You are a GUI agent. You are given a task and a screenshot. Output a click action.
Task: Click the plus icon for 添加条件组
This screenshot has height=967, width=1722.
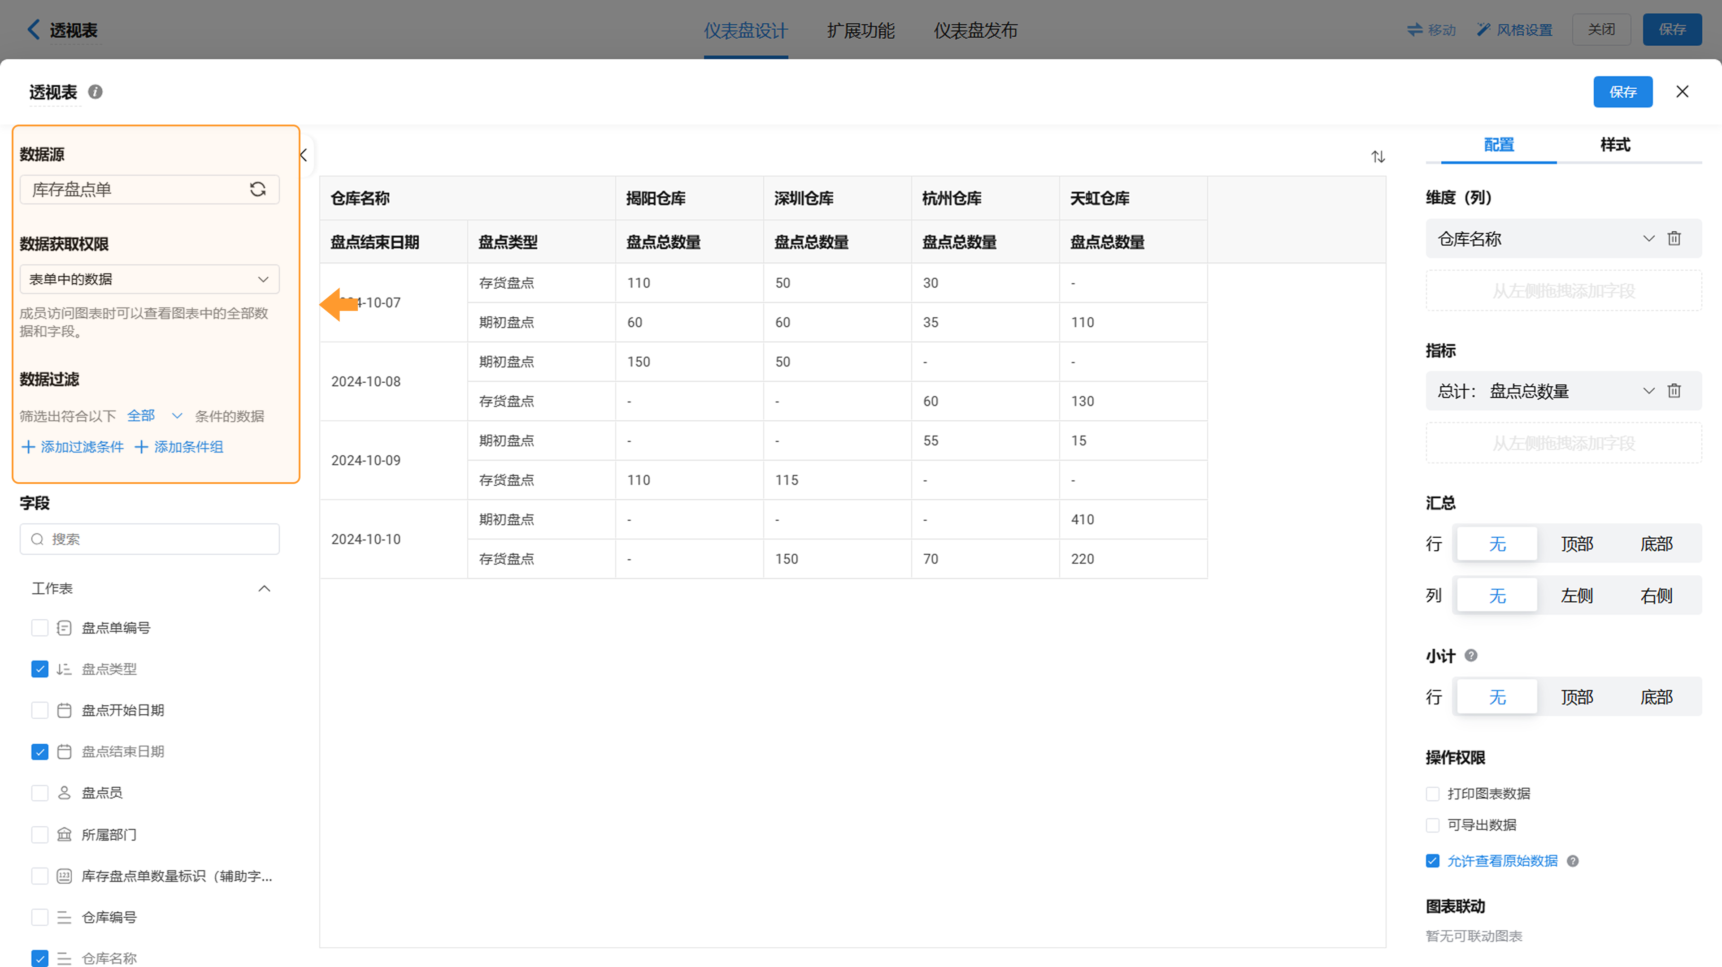click(141, 447)
